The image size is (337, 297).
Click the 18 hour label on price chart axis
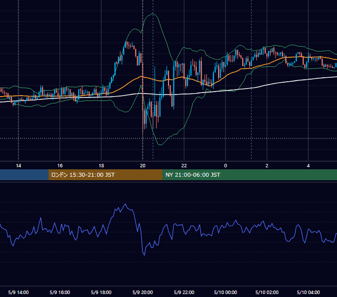click(x=101, y=166)
